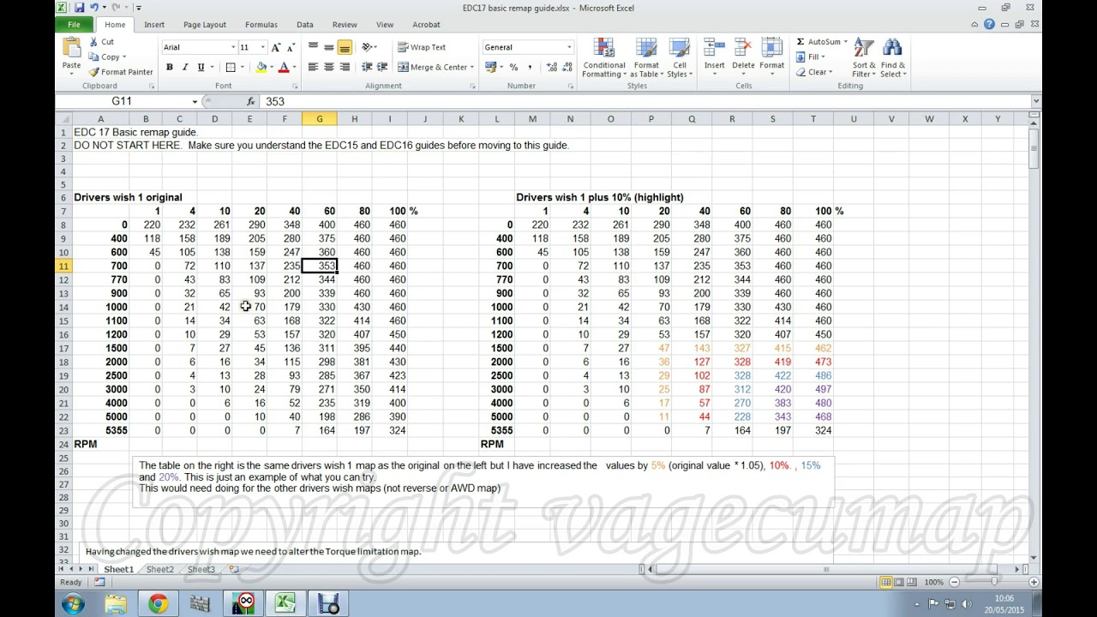Click Delete cells icon
The image size is (1097, 617).
(x=743, y=48)
